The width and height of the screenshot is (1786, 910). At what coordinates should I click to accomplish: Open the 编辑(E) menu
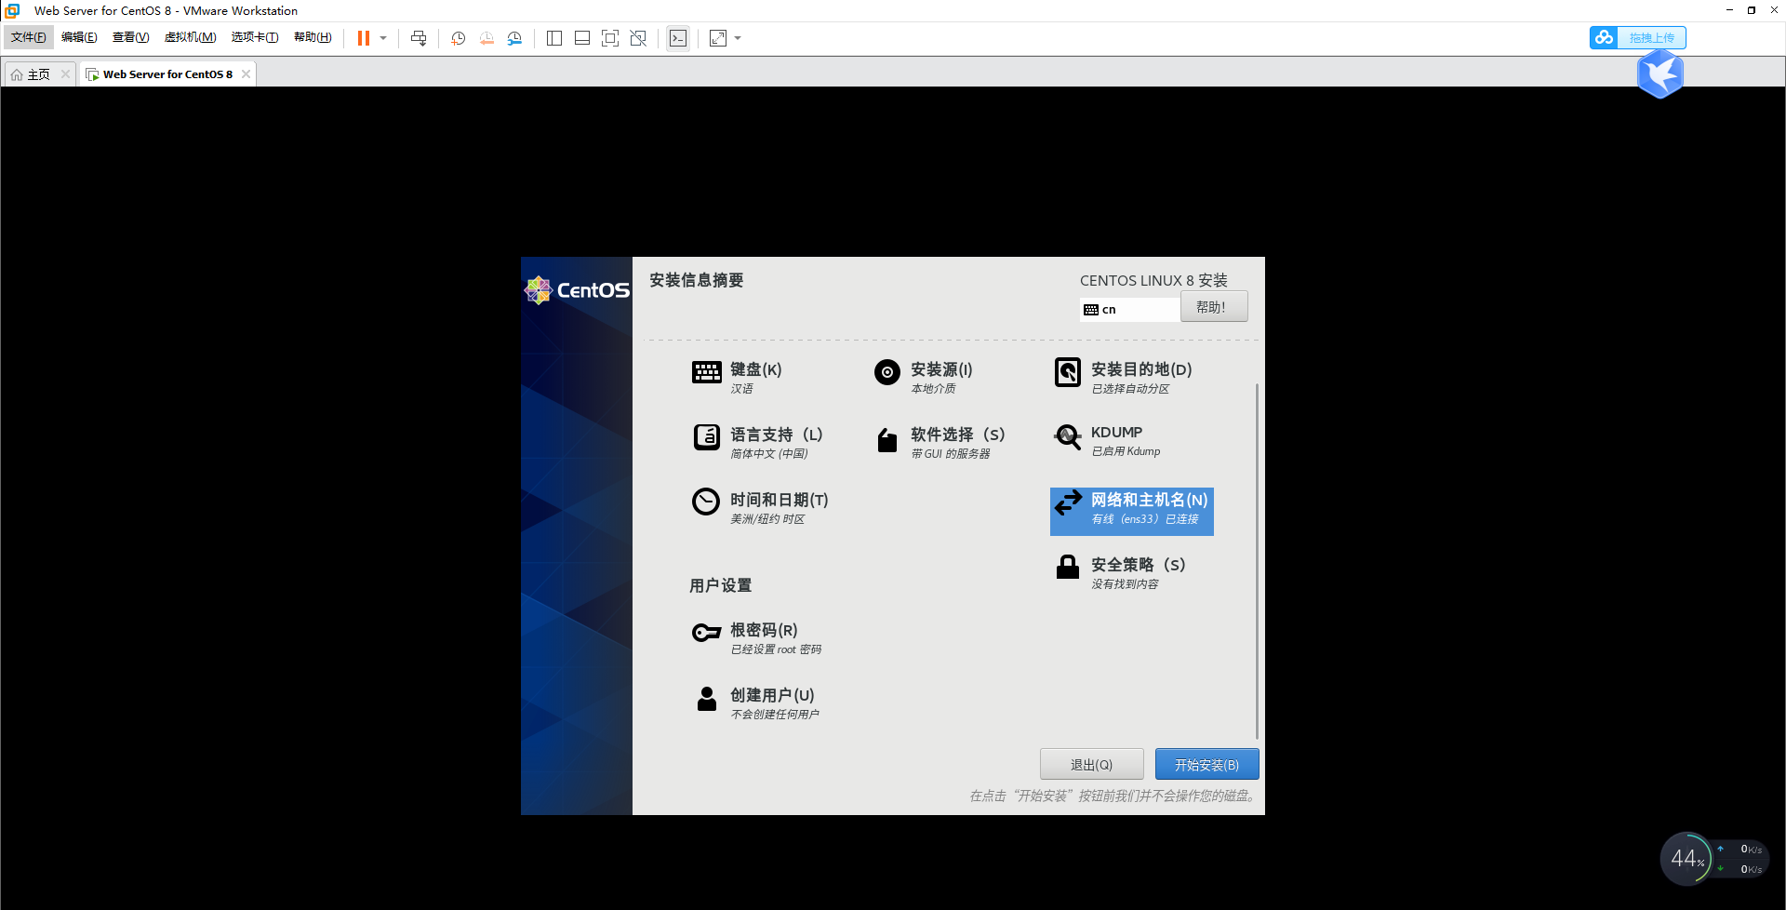tap(79, 37)
